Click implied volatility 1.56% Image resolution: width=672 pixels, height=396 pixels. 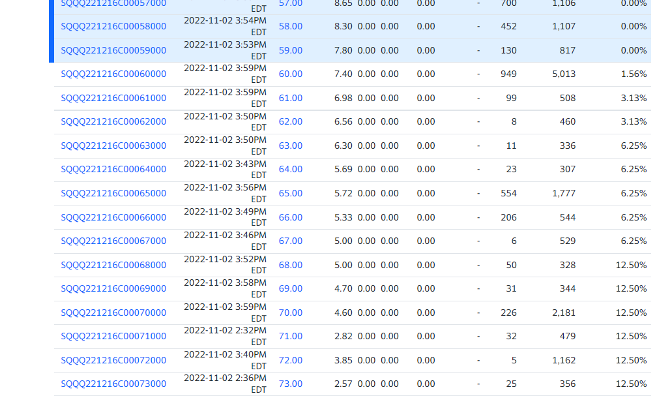click(x=634, y=74)
